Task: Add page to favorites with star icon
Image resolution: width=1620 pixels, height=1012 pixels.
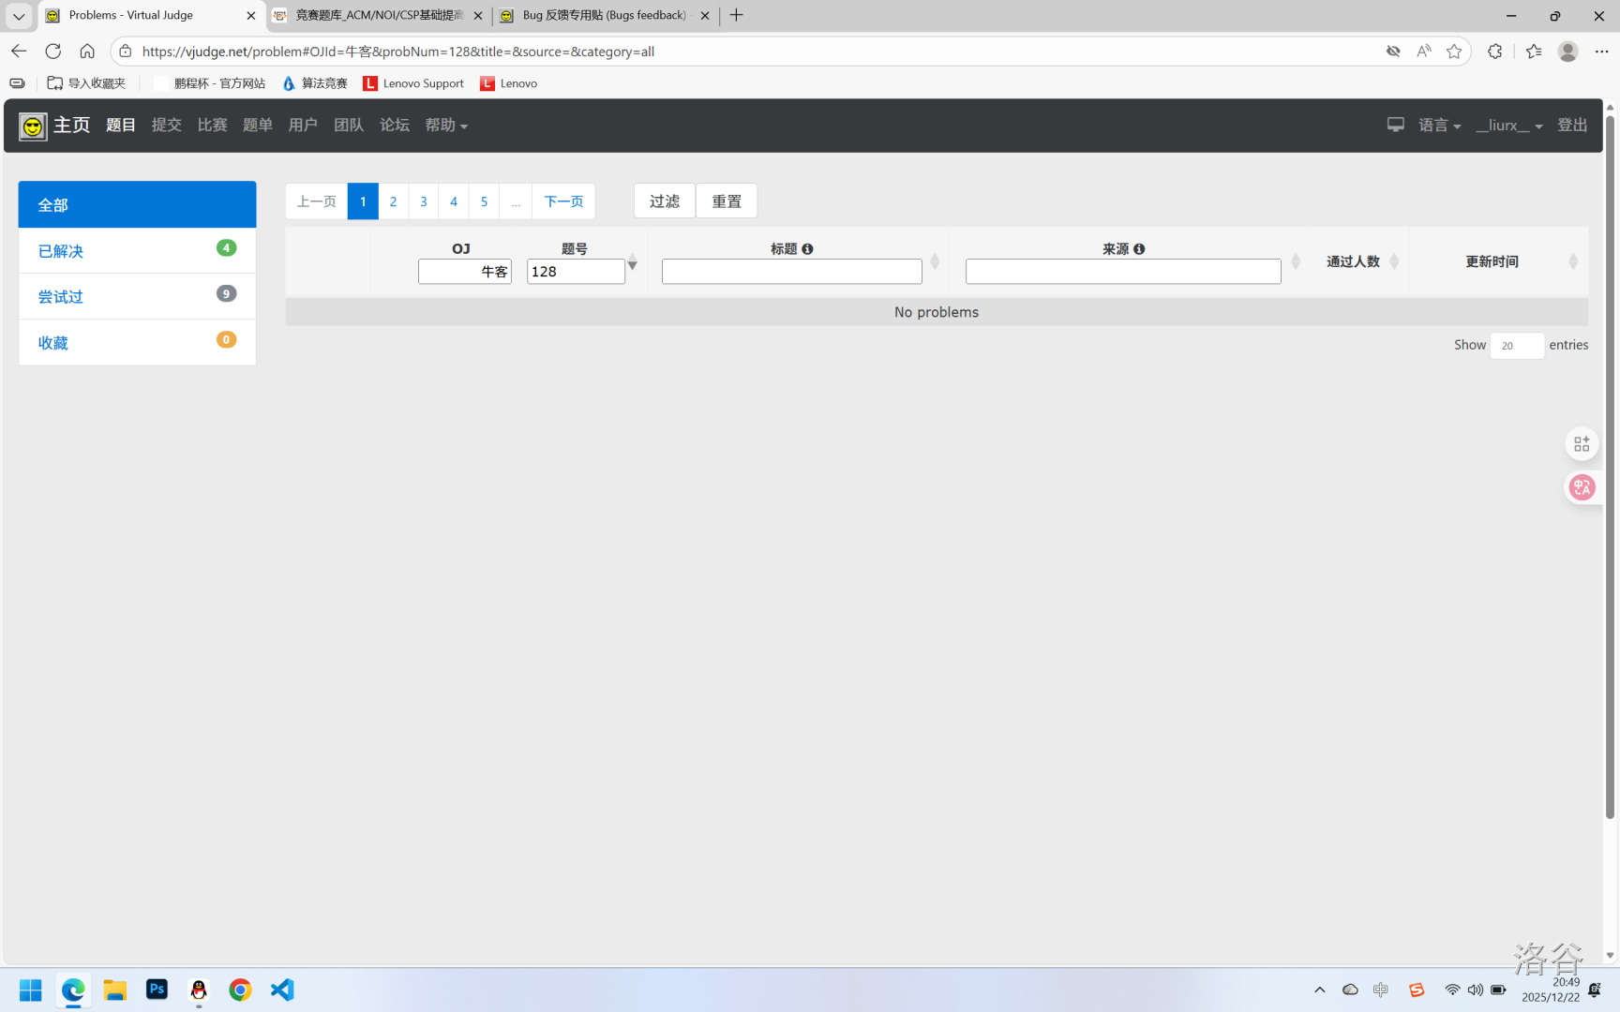Action: [1454, 52]
